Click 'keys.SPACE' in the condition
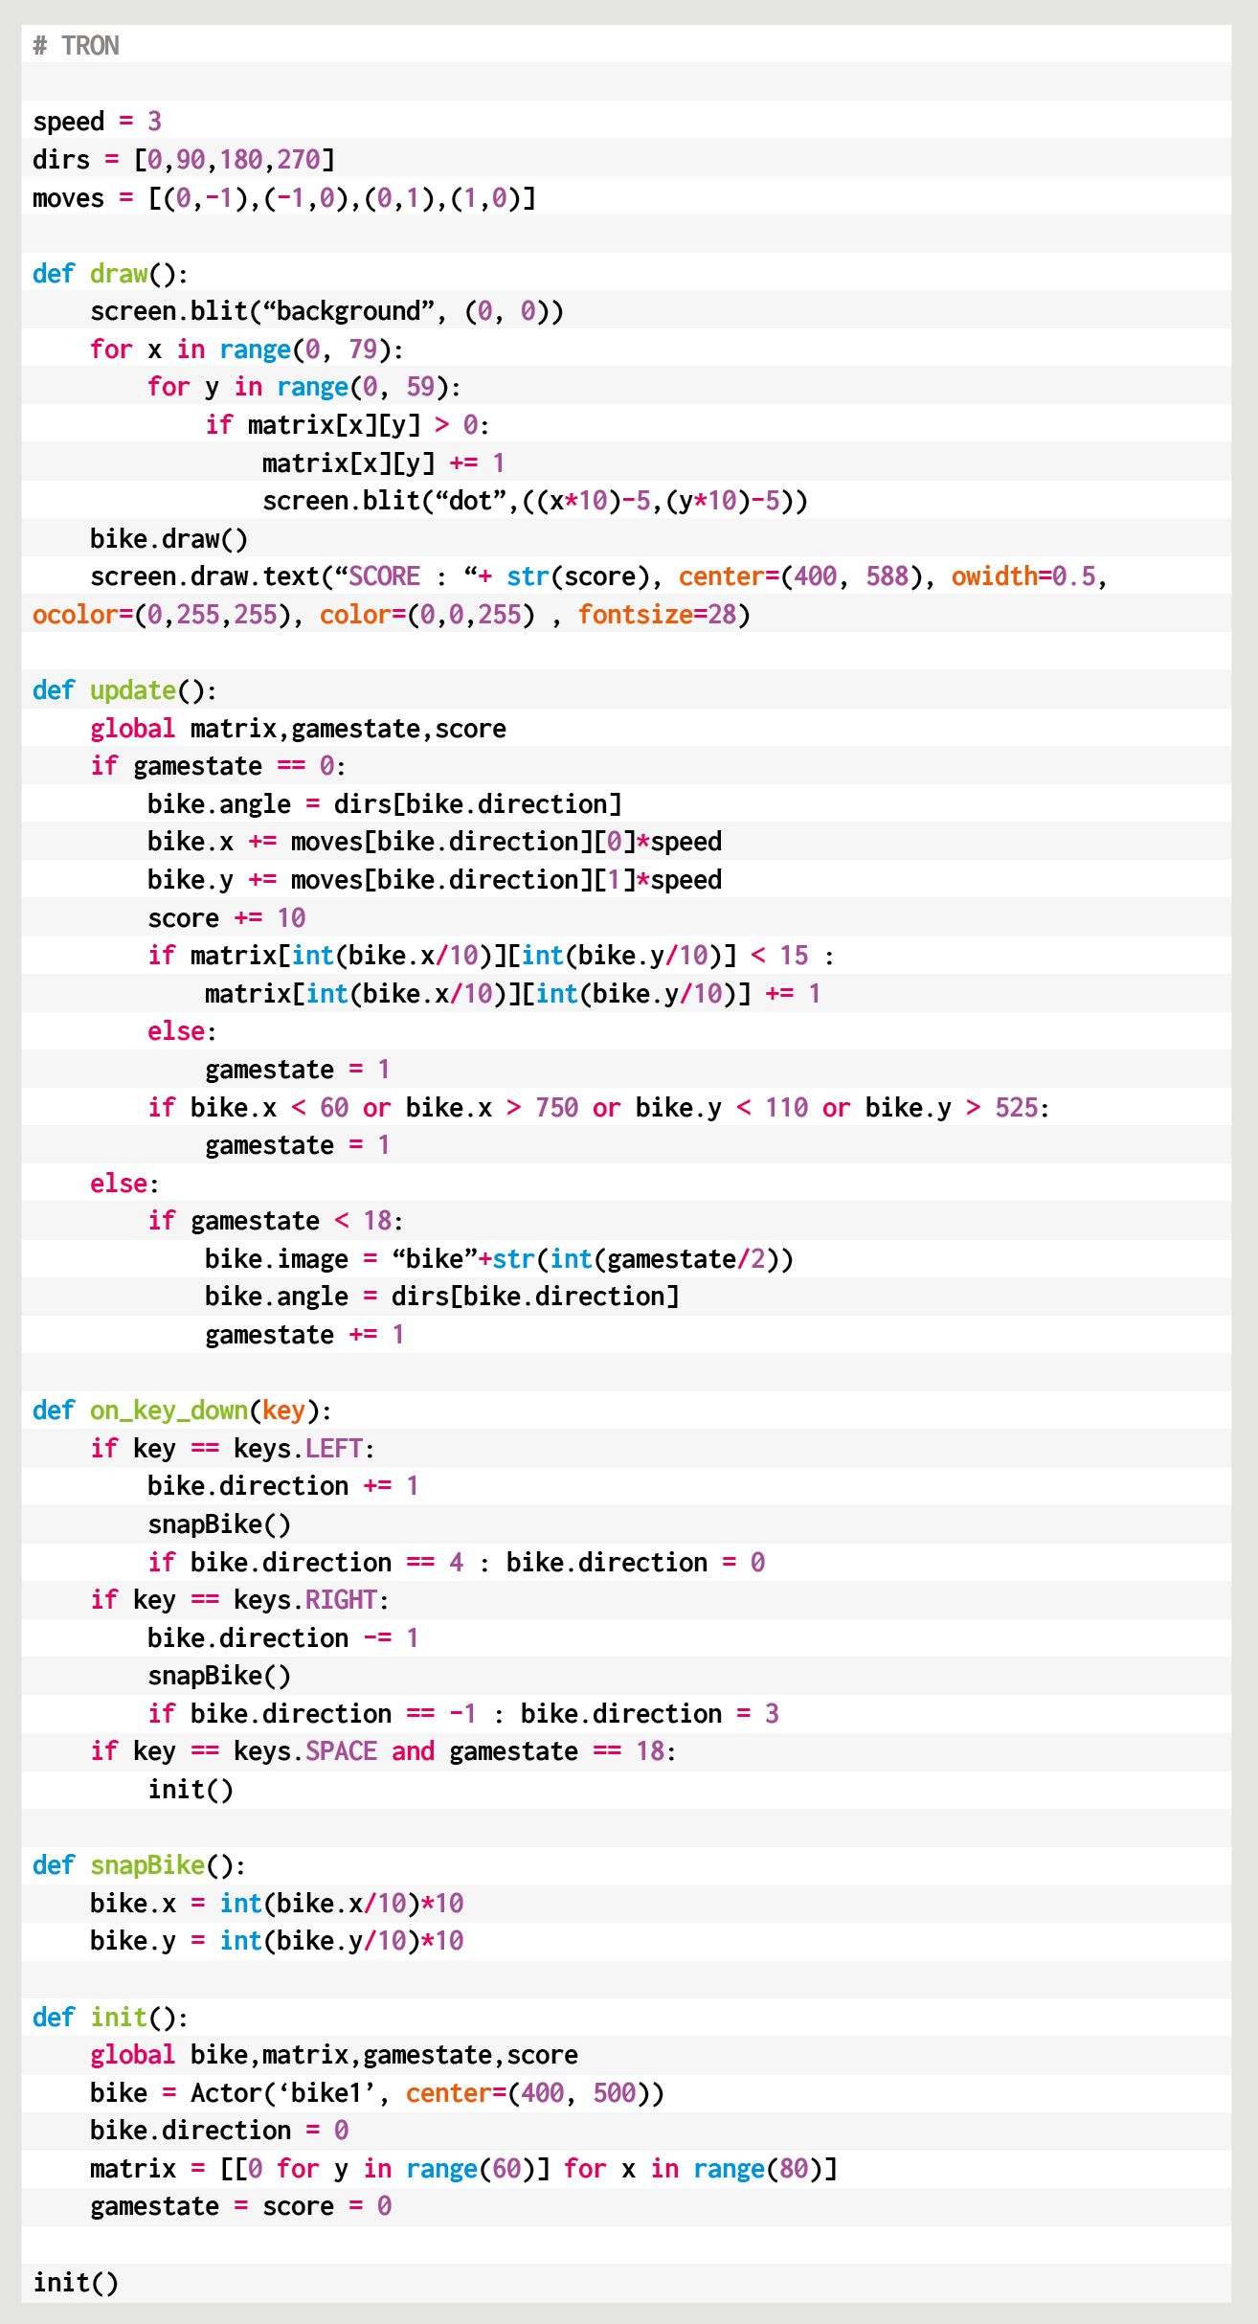The image size is (1258, 2324). point(304,1751)
